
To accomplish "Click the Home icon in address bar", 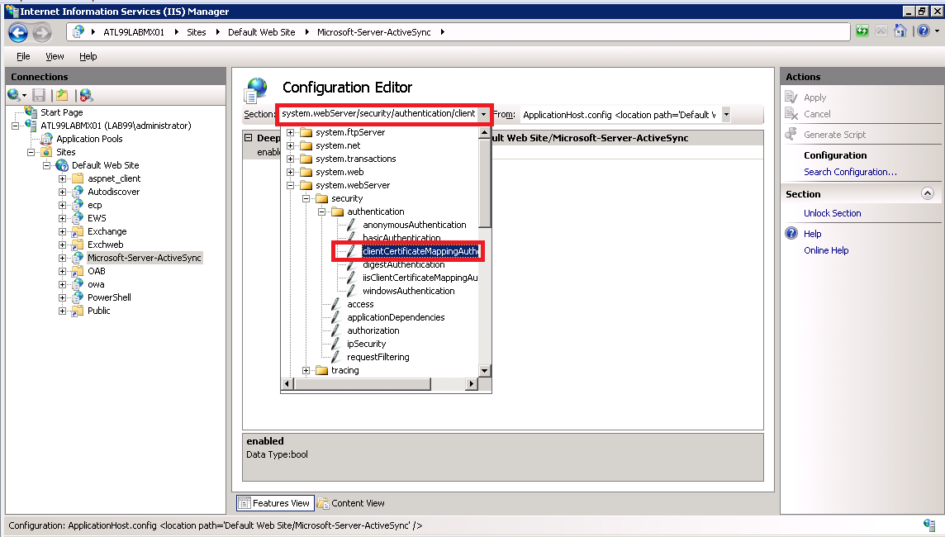I will tap(900, 31).
